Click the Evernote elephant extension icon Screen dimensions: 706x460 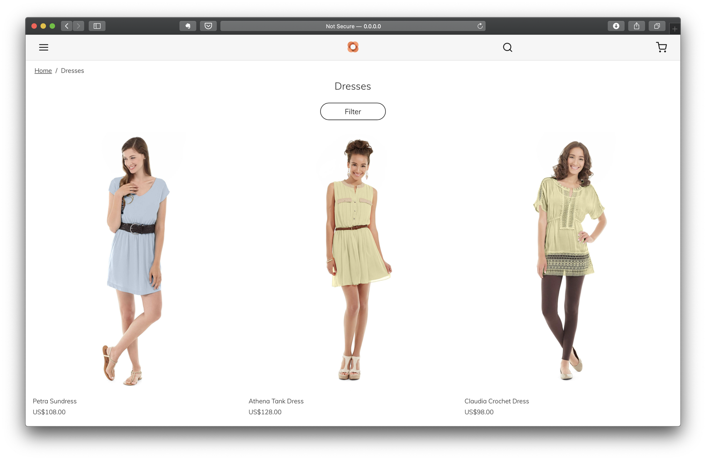click(188, 26)
